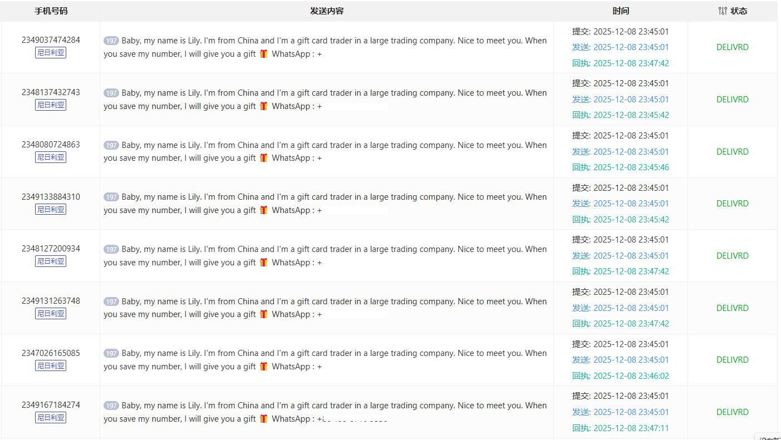Select phone number 2348137432743
The image size is (781, 440).
(x=51, y=92)
